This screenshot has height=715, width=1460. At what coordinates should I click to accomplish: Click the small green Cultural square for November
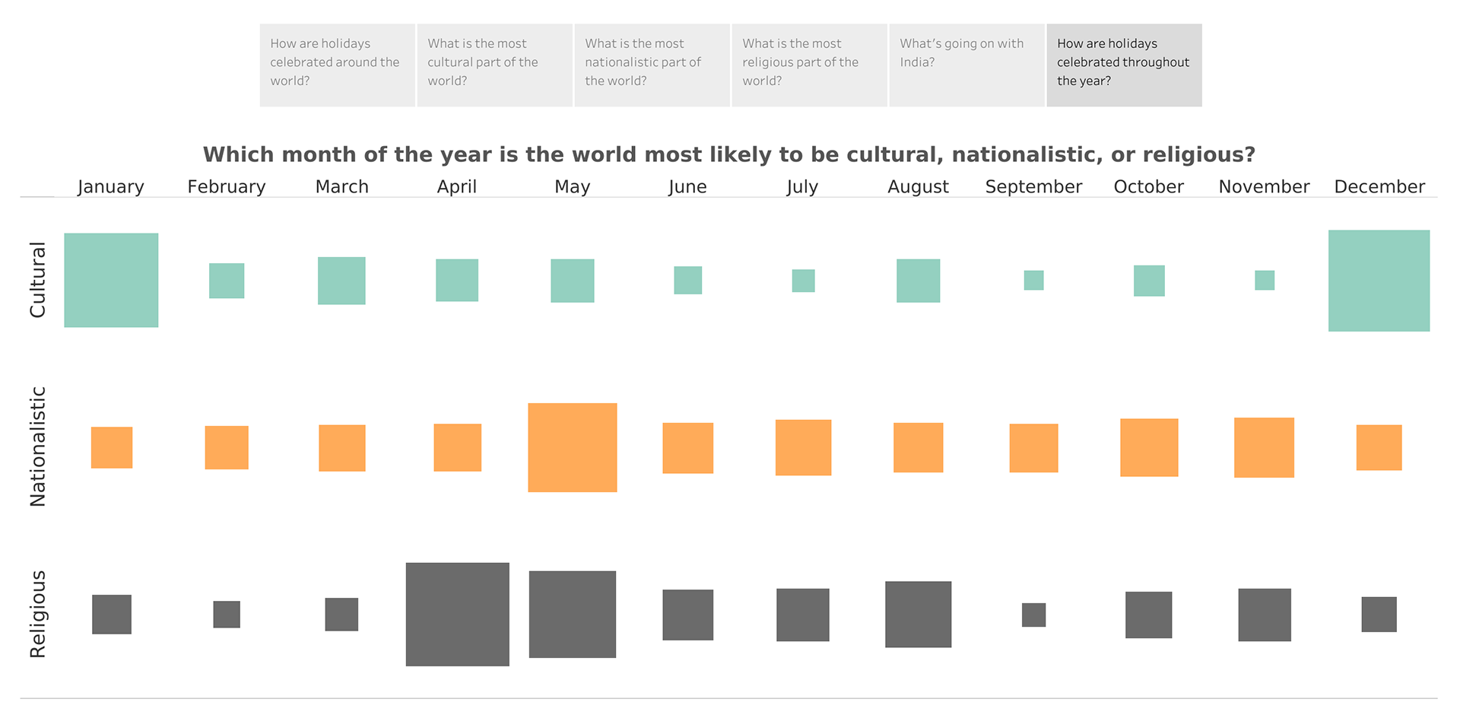coord(1265,280)
